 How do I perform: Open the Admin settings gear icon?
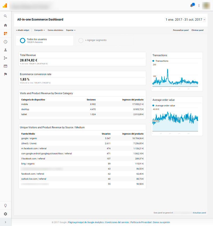[x=5, y=214]
